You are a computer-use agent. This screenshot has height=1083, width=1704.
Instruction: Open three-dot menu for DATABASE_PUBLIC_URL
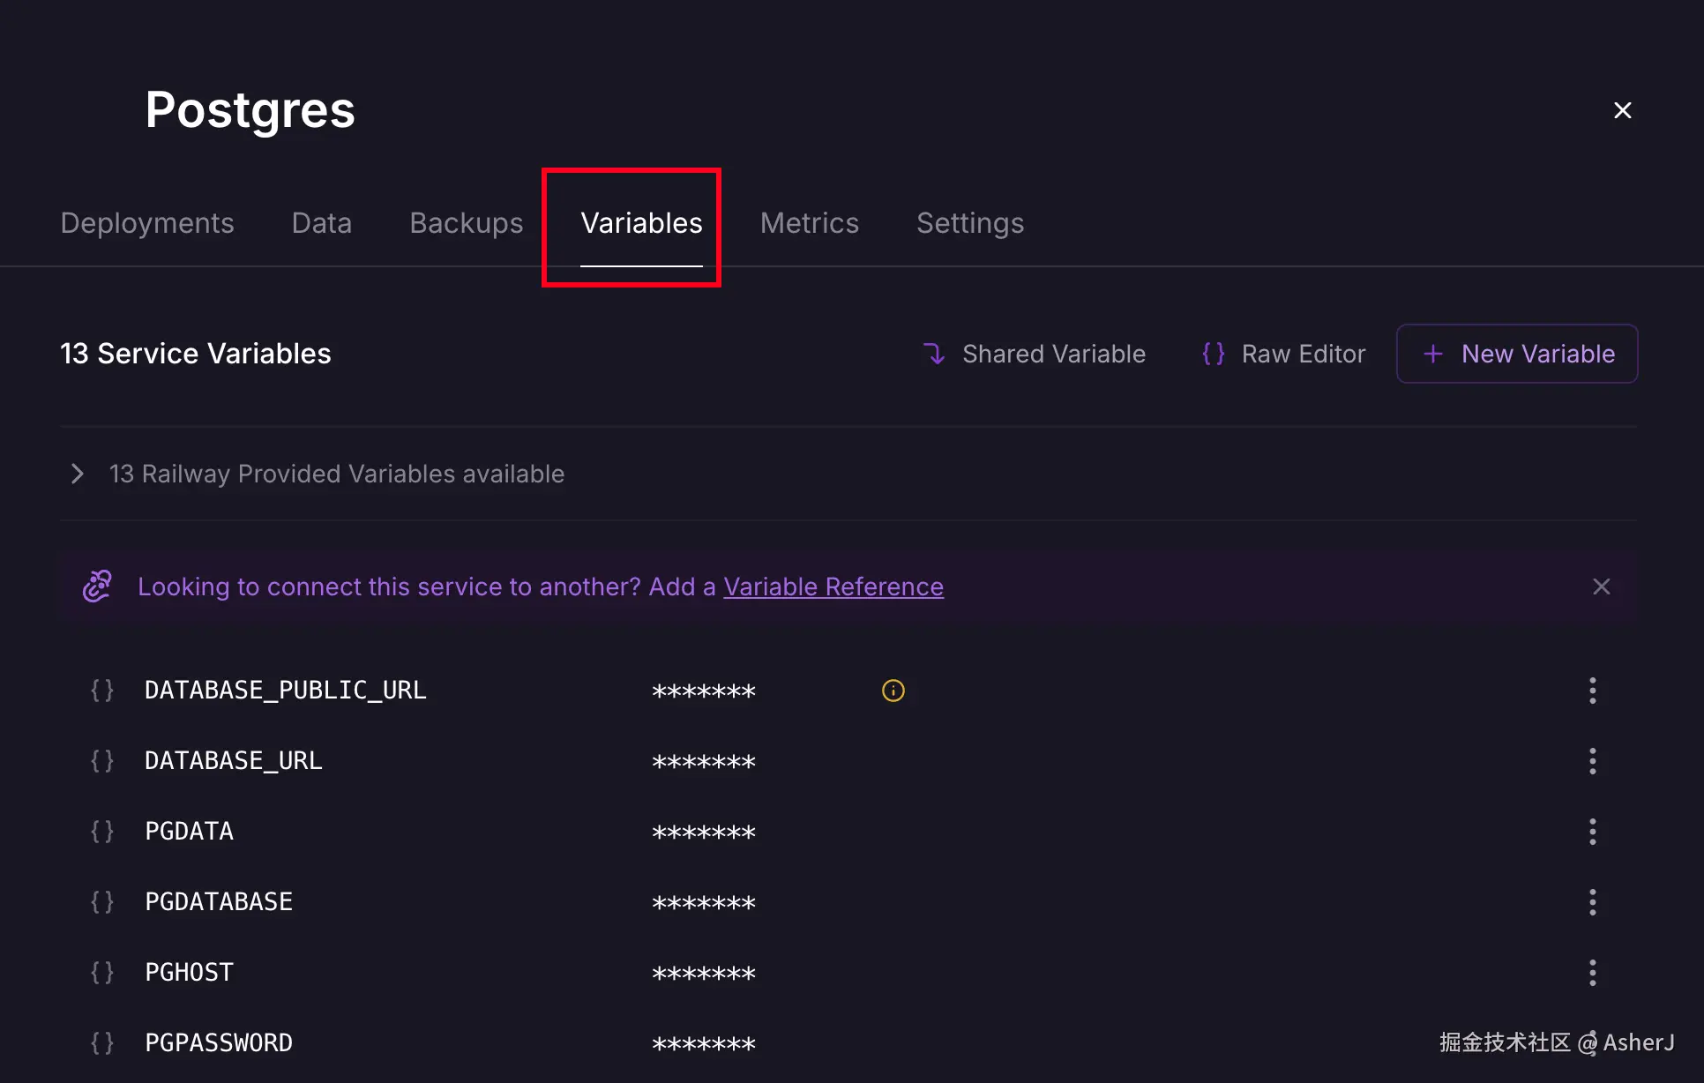[x=1592, y=691]
